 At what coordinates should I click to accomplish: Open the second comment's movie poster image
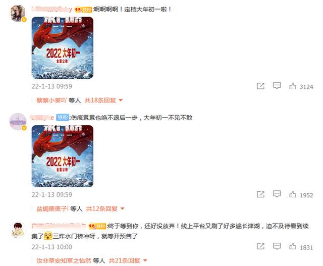[x=63, y=156]
